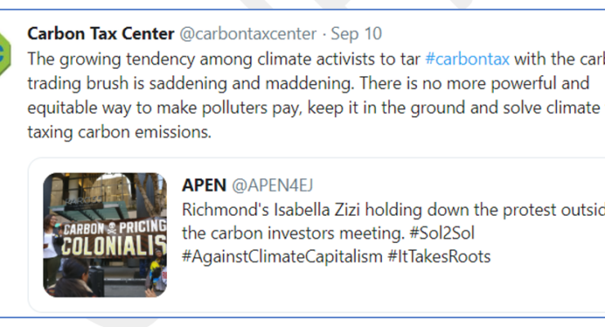Click the 'carbon investors meeting' text line
The width and height of the screenshot is (605, 327).
click(328, 233)
